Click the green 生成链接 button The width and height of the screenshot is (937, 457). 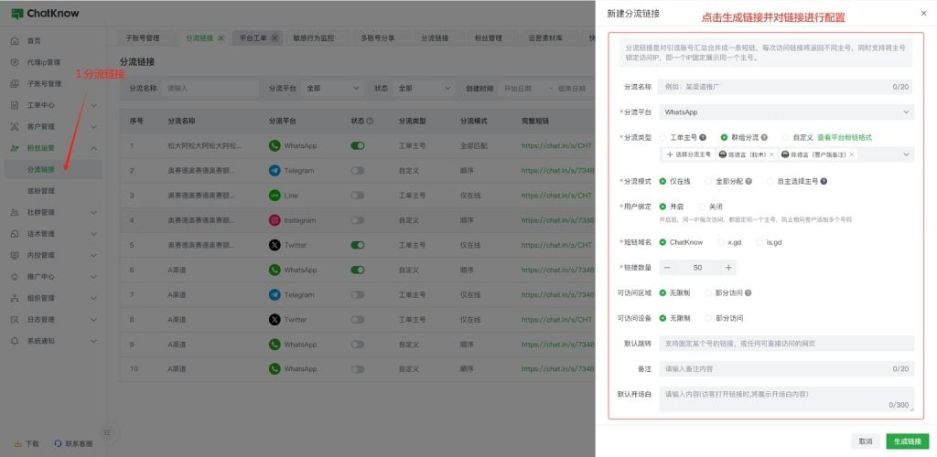click(x=907, y=441)
